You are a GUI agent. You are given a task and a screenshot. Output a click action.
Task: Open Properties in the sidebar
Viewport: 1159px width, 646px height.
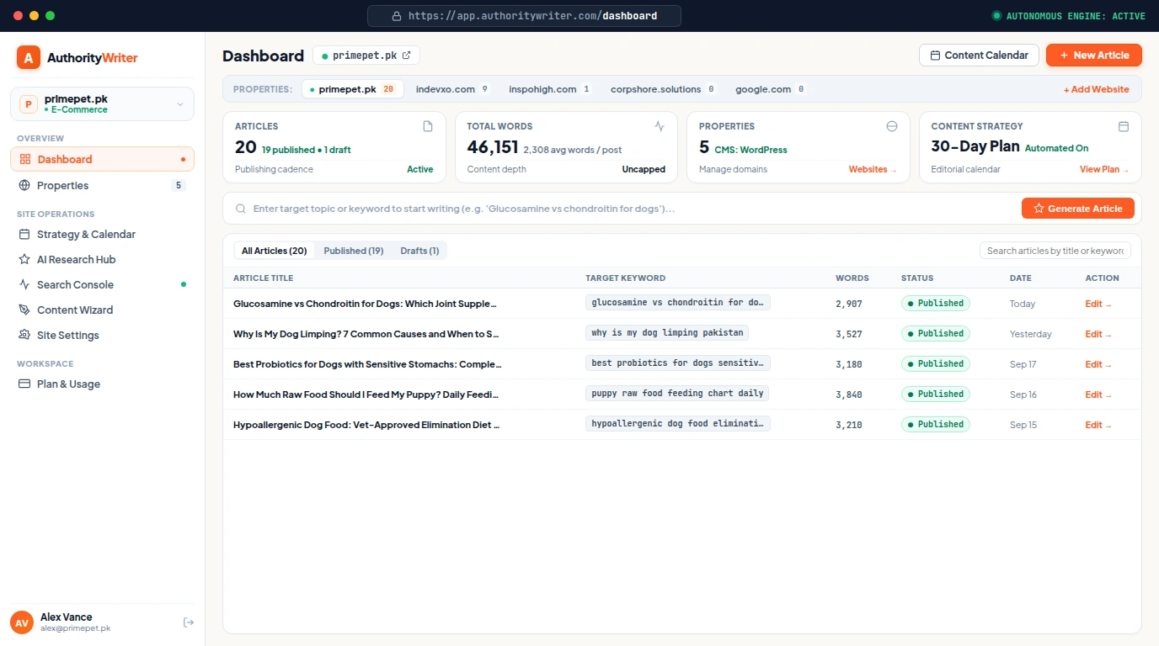tap(102, 185)
